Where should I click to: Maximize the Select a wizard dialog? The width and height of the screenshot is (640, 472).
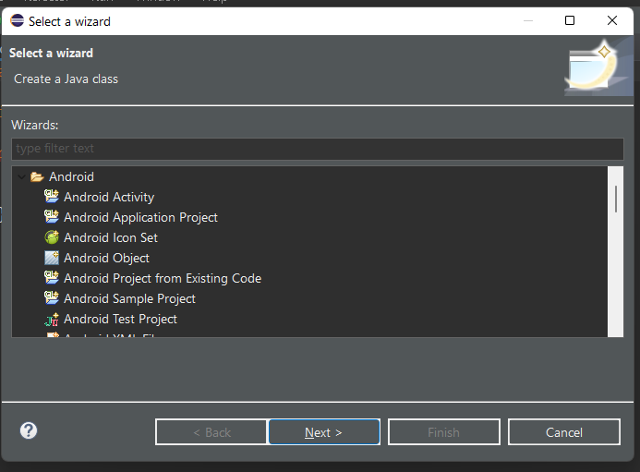tap(570, 20)
